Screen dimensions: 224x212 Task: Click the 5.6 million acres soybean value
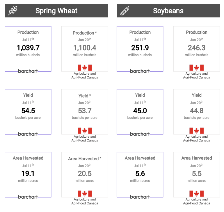pos(140,174)
